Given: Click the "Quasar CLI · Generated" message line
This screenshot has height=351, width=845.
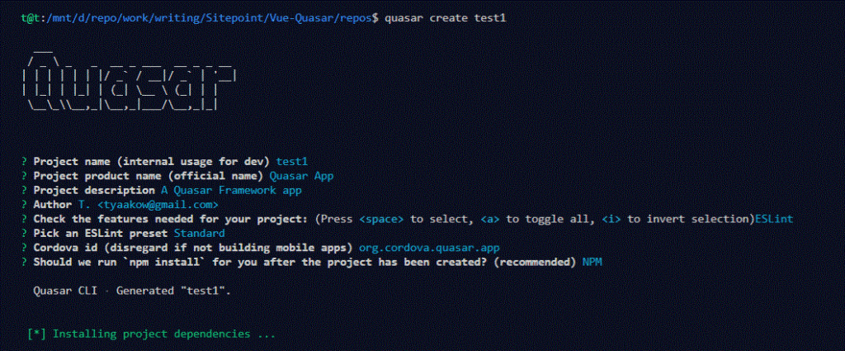Looking at the screenshot, I should pyautogui.click(x=132, y=292).
